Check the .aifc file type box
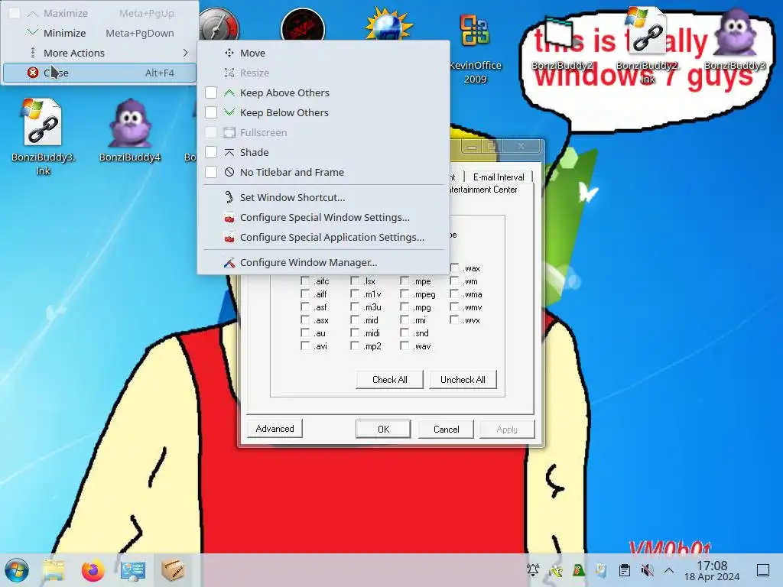Viewport: 783px width, 587px height. click(305, 281)
